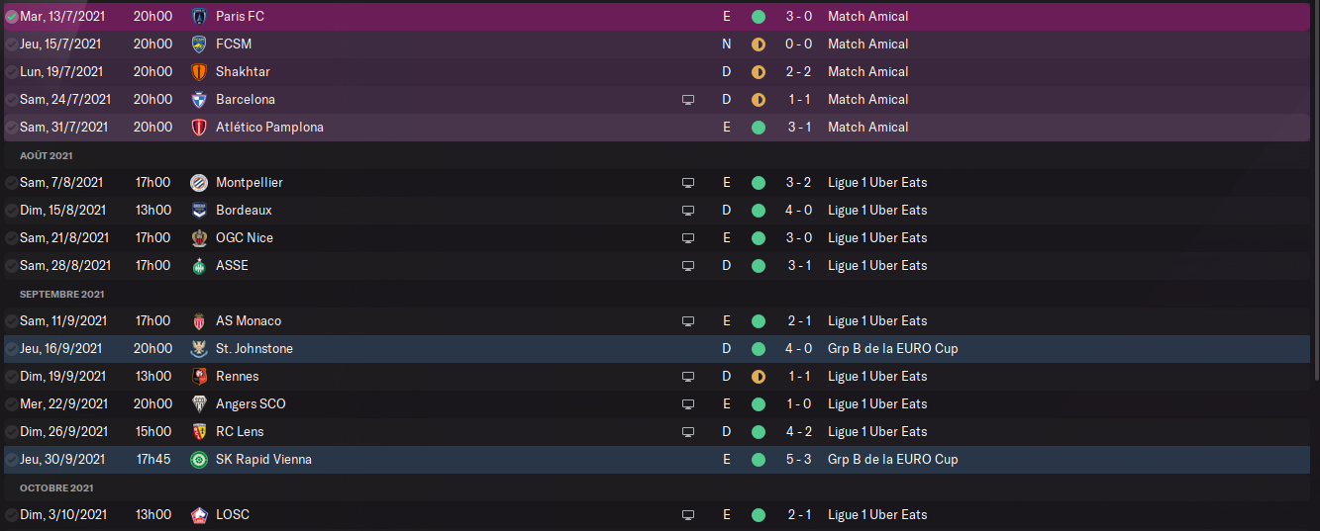Image resolution: width=1320 pixels, height=531 pixels.
Task: Toggle the checkmark on the Paris FC row
Action: [x=11, y=17]
